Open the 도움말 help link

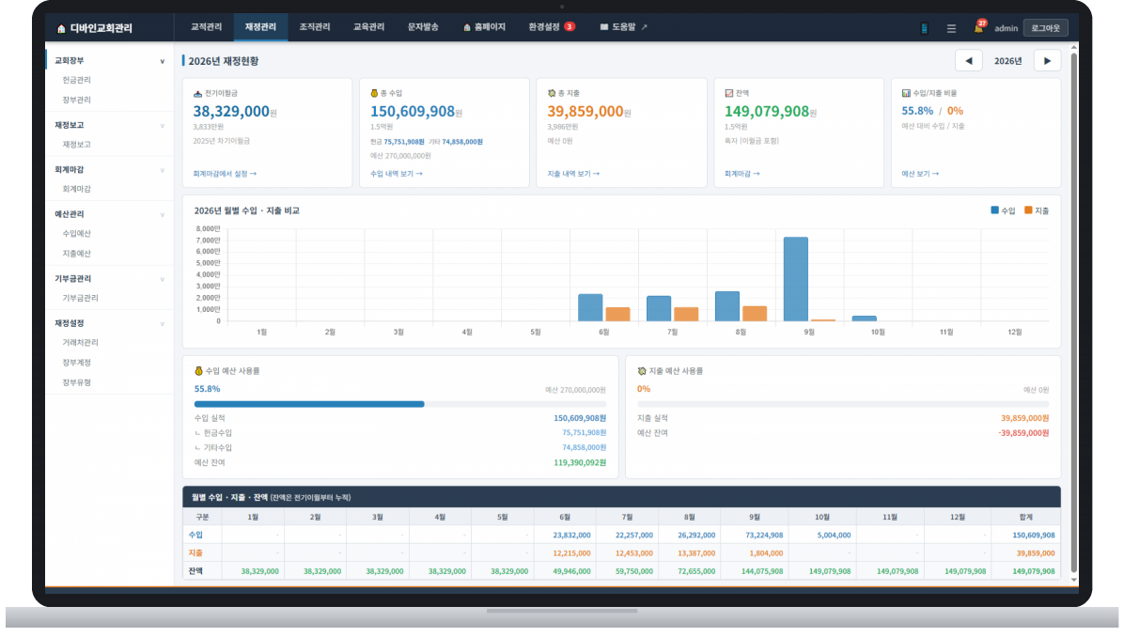[x=623, y=27]
